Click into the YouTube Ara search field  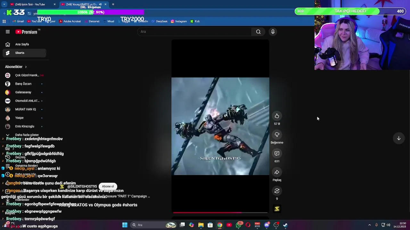coord(194,32)
